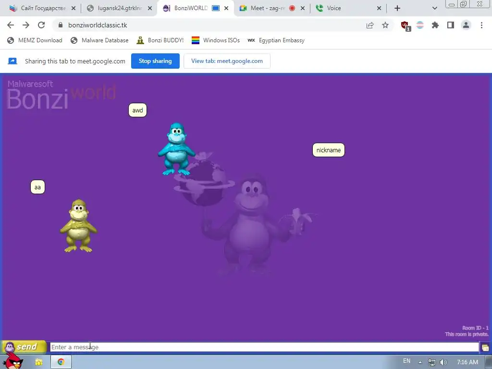
Task: Open the share page icon in address bar
Action: tap(370, 25)
